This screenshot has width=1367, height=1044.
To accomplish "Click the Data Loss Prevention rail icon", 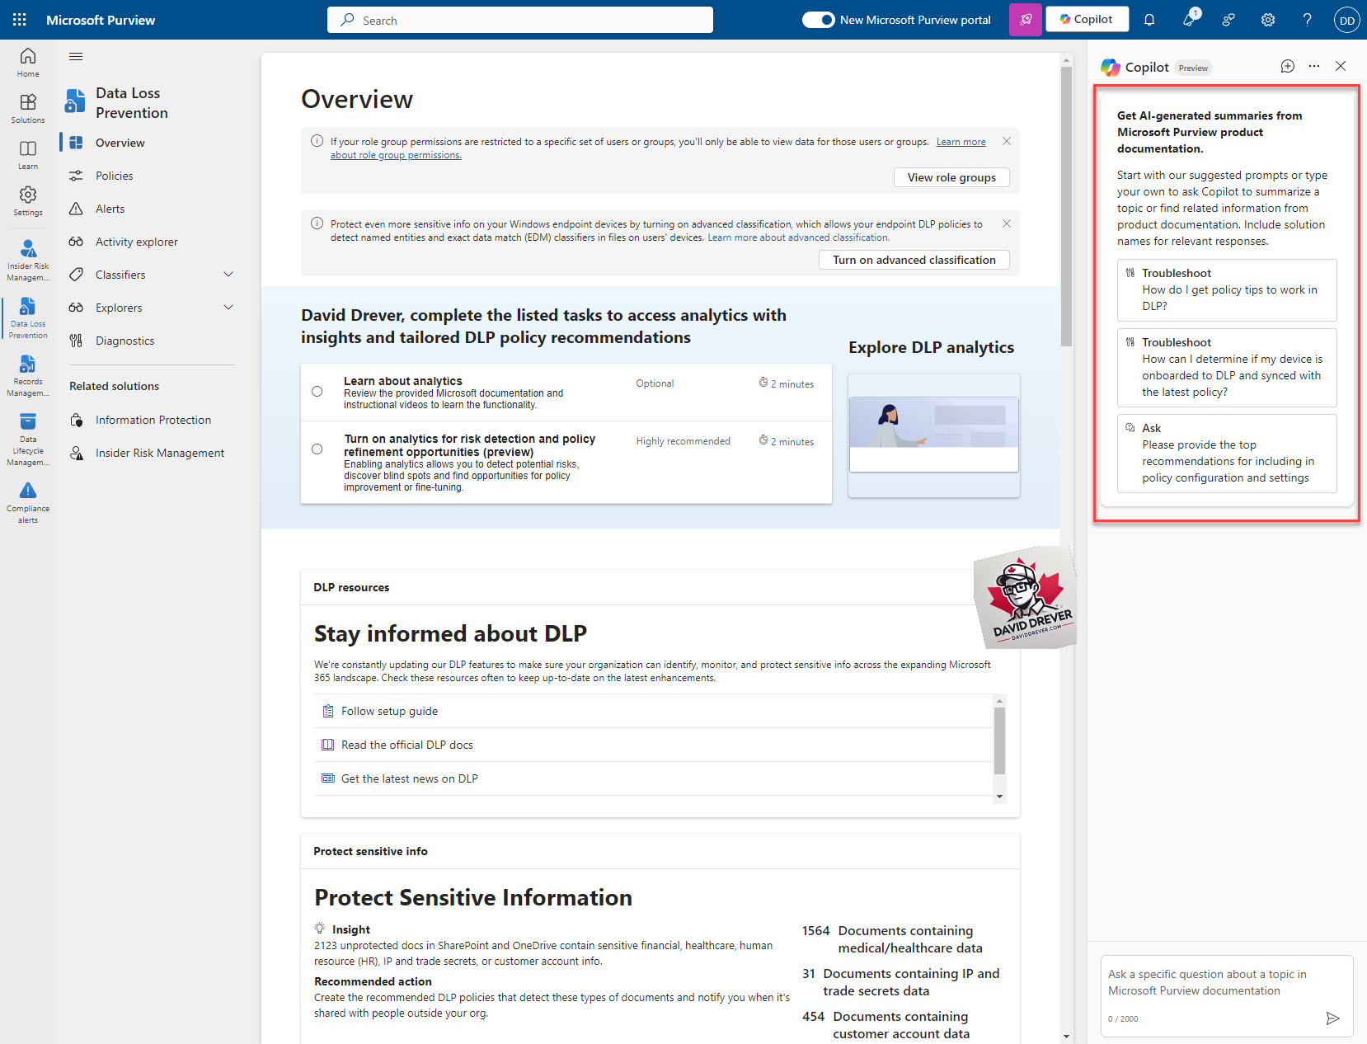I will [x=28, y=317].
